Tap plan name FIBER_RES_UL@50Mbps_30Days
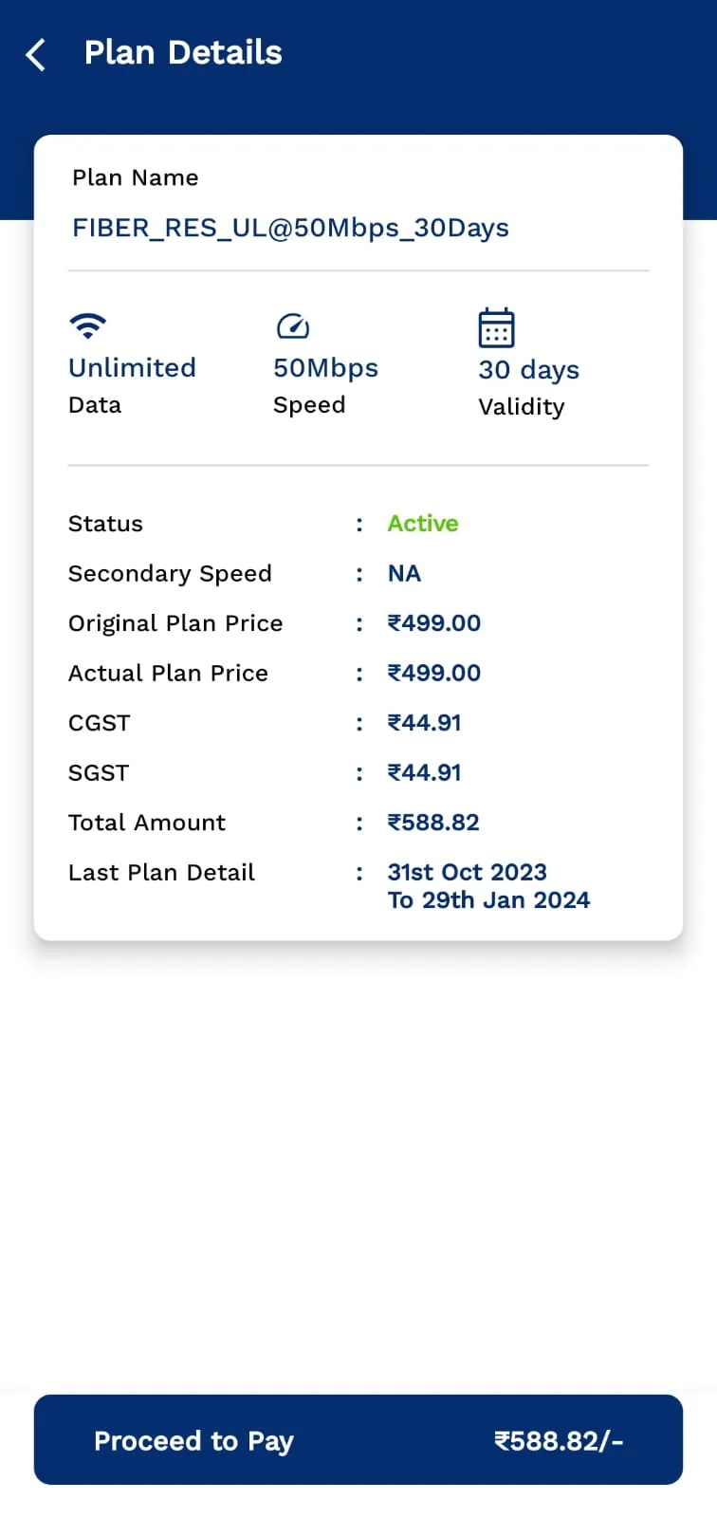Viewport: 717px width, 1518px height. pos(290,228)
